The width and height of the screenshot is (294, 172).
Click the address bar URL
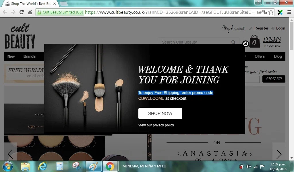point(173,12)
